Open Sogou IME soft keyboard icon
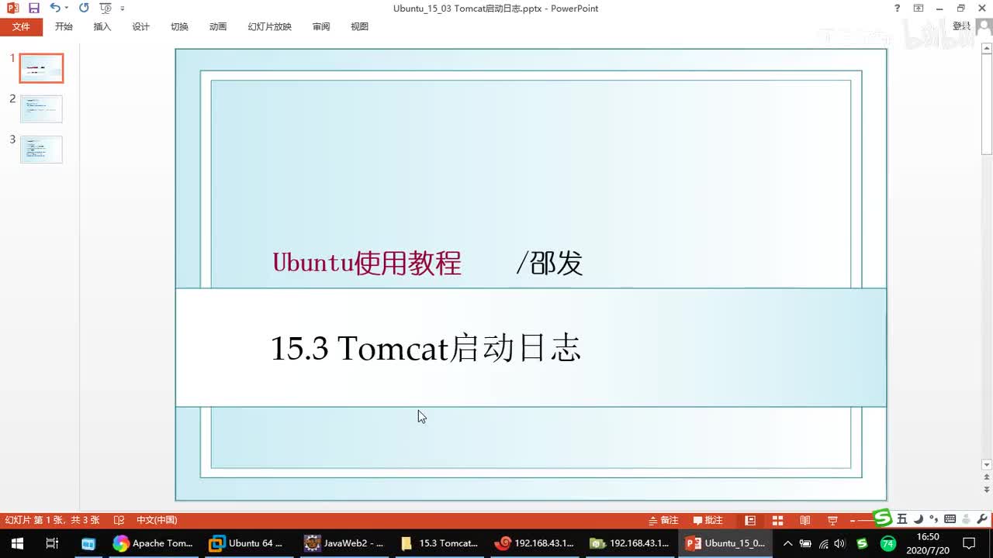993x558 pixels. (950, 518)
